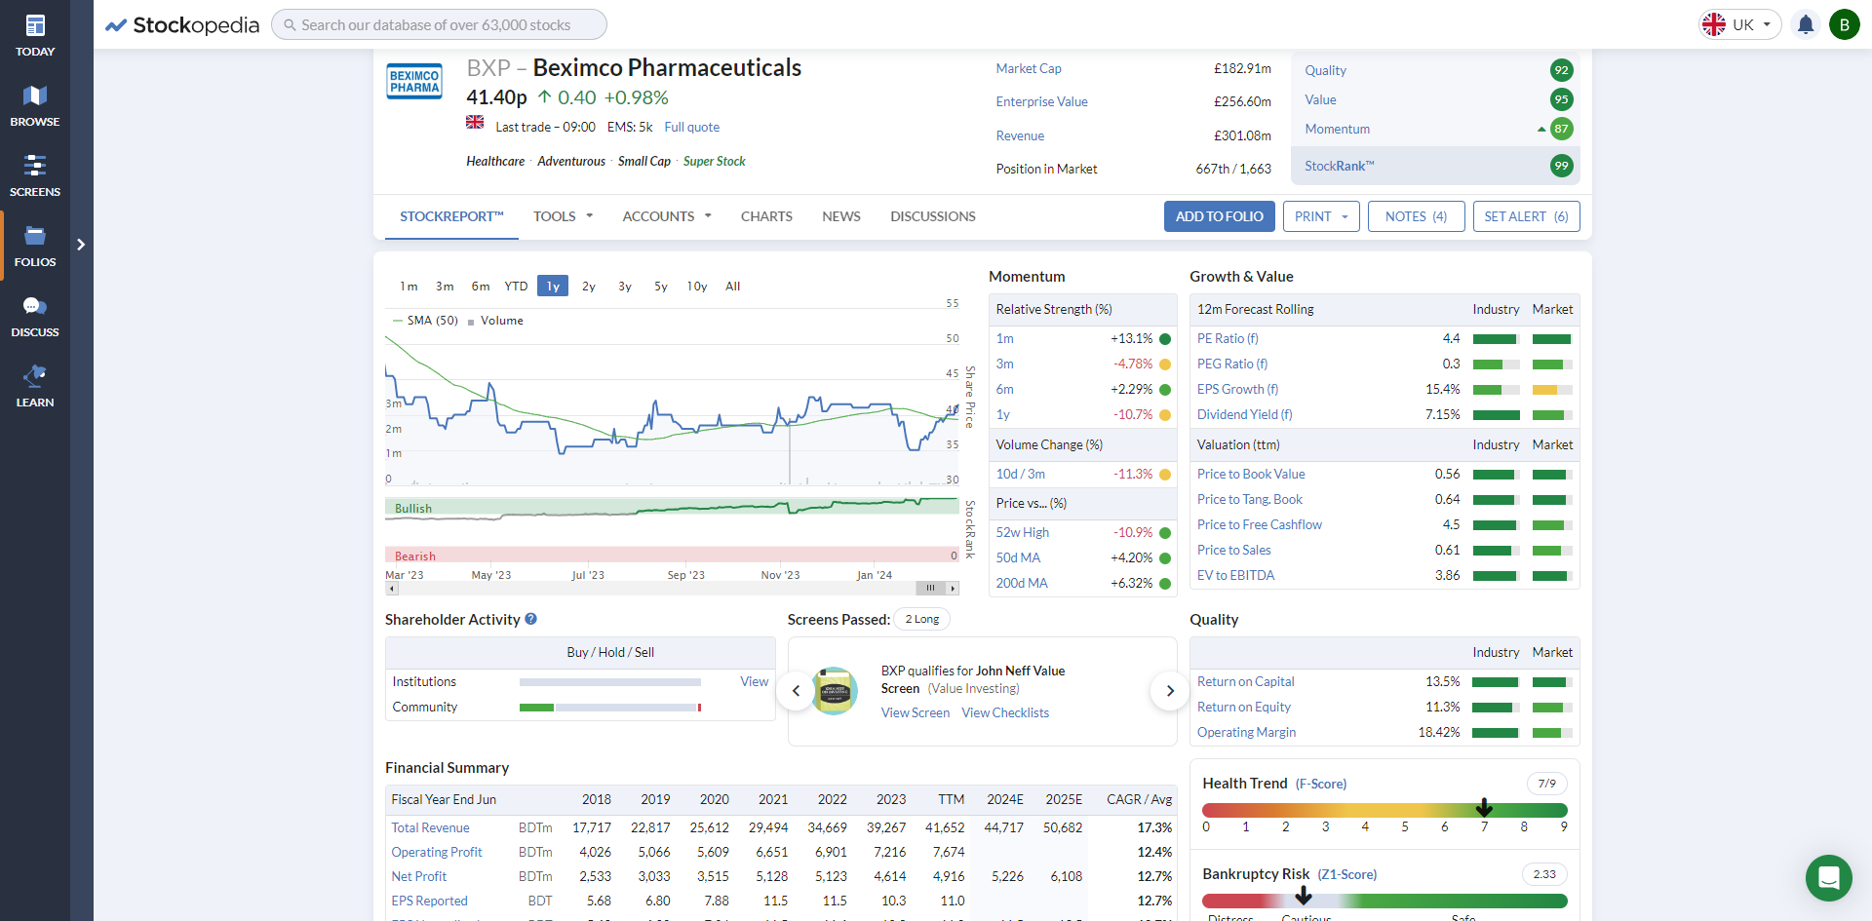Select the 1y chart range
The width and height of the screenshot is (1872, 921).
(553, 287)
